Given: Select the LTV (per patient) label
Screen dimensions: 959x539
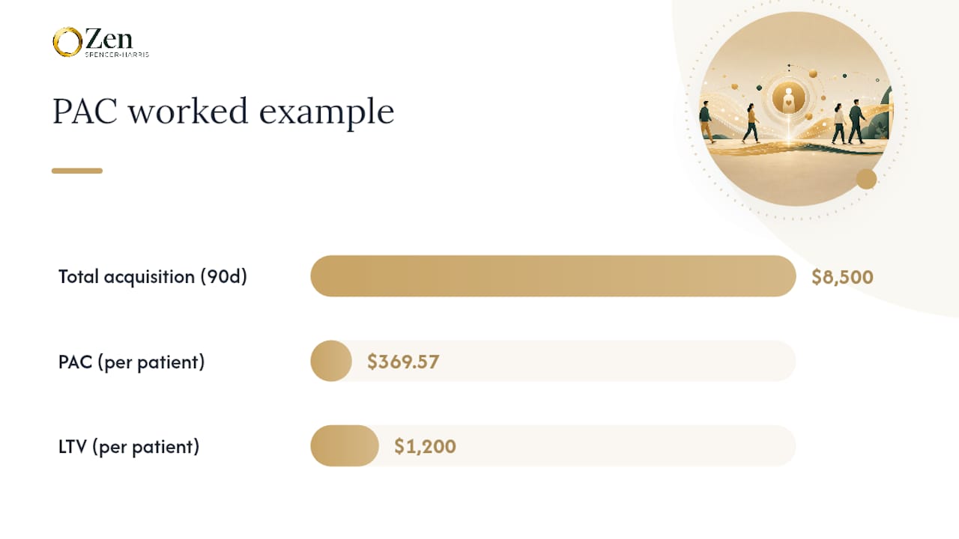Looking at the screenshot, I should pyautogui.click(x=129, y=447).
